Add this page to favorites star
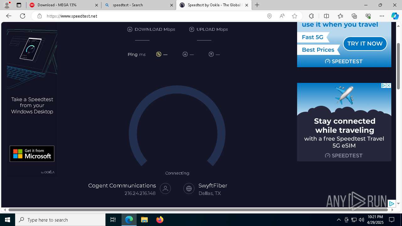The width and height of the screenshot is (402, 226). (x=295, y=16)
